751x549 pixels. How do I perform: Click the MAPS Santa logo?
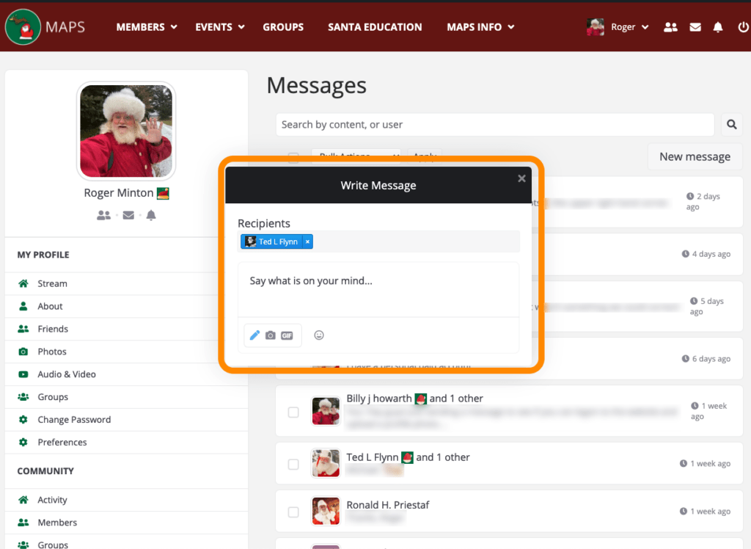point(23,27)
